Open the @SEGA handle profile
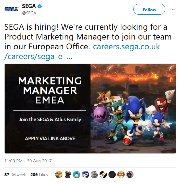 (x=29, y=13)
